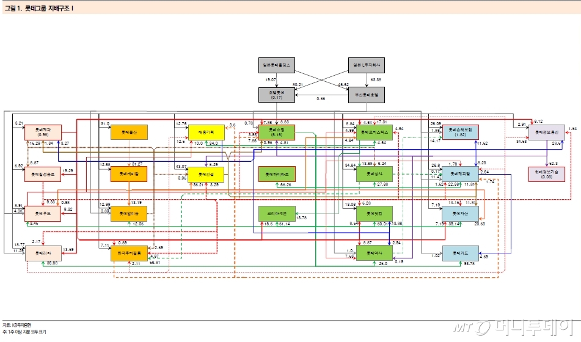
Task: Select the orange 롯데물산 node
Action: pos(129,132)
